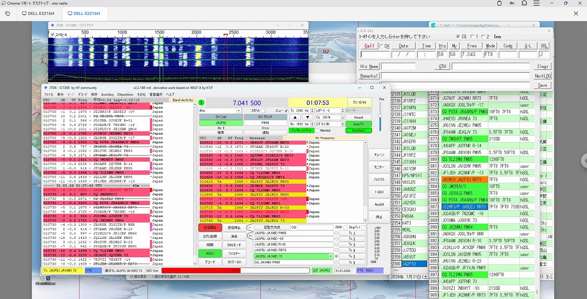
Task: Open the DXpedition menu
Action: [125, 94]
